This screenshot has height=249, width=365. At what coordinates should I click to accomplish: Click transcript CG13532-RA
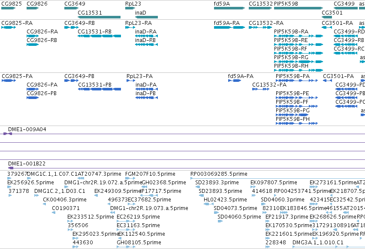(266, 23)
